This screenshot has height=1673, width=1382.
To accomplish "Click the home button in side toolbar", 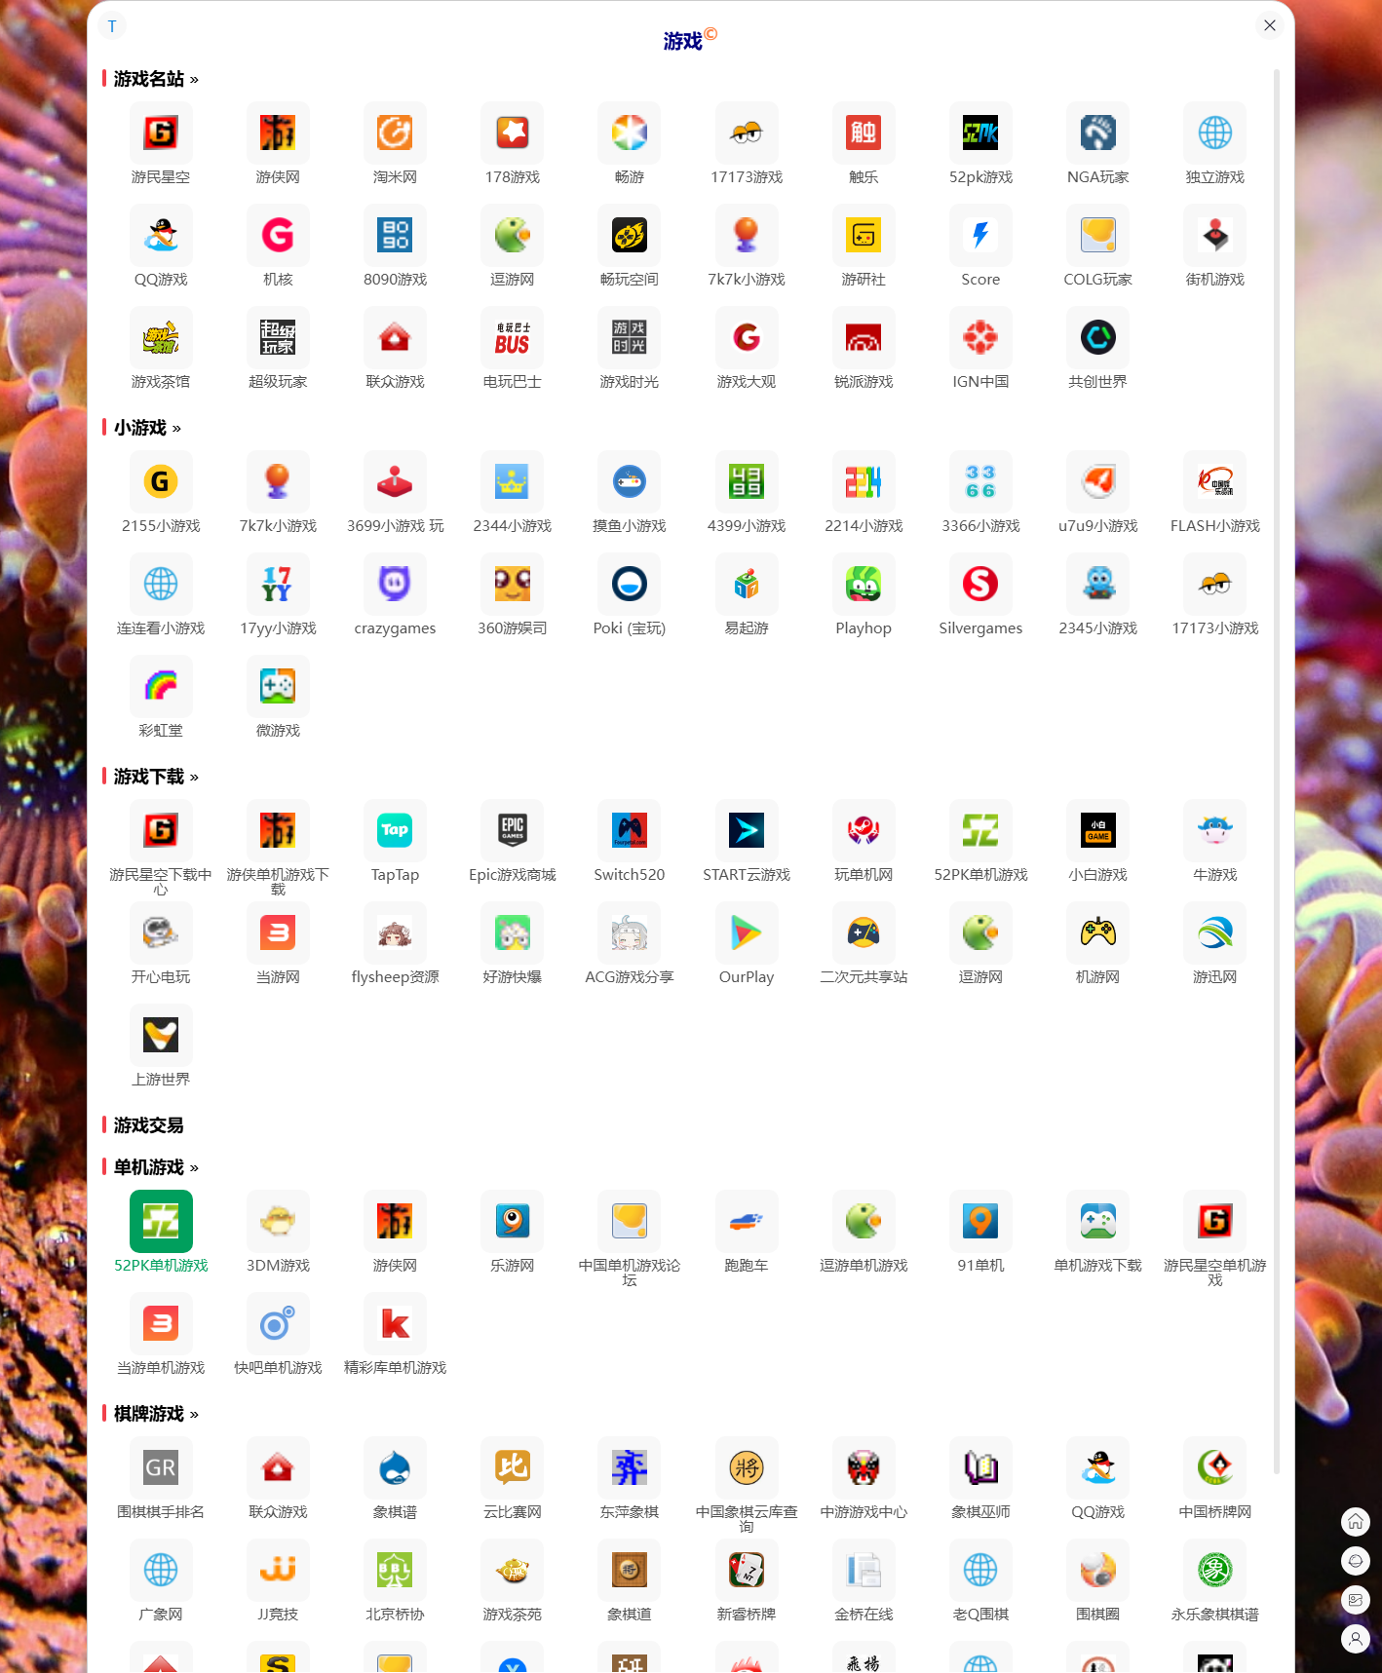I will (1355, 1522).
